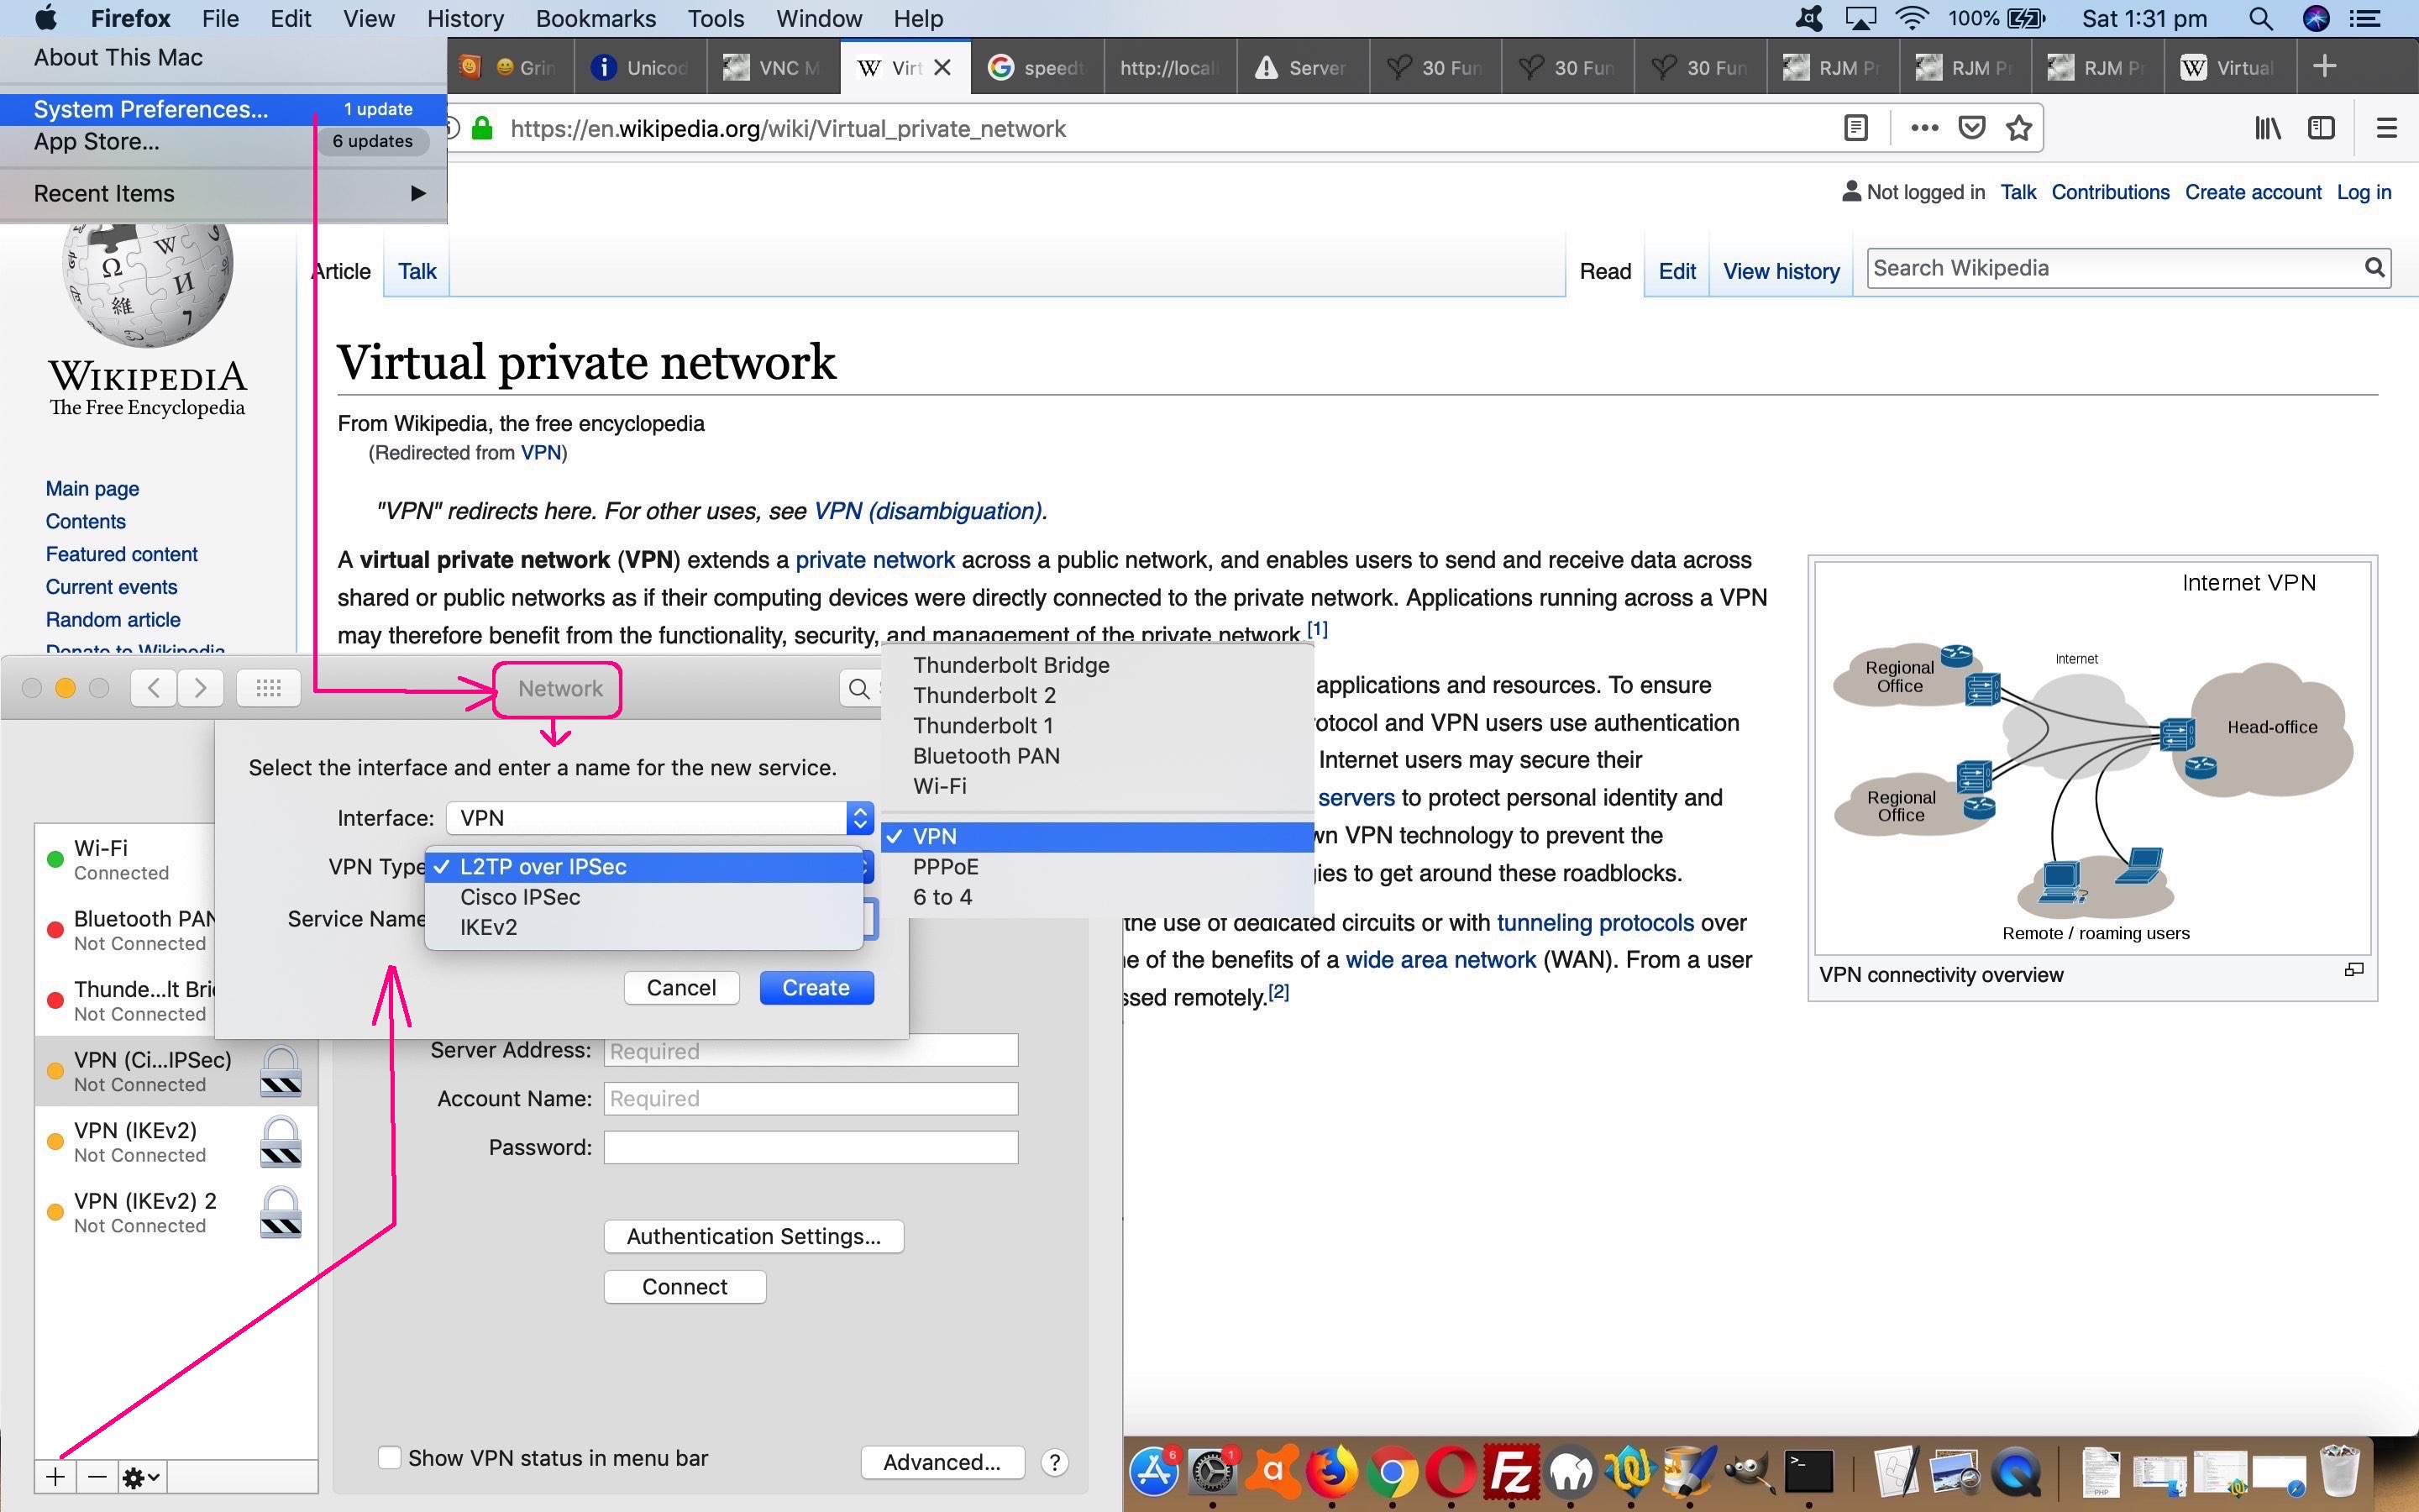Open Firefox Library icon

click(x=2267, y=128)
